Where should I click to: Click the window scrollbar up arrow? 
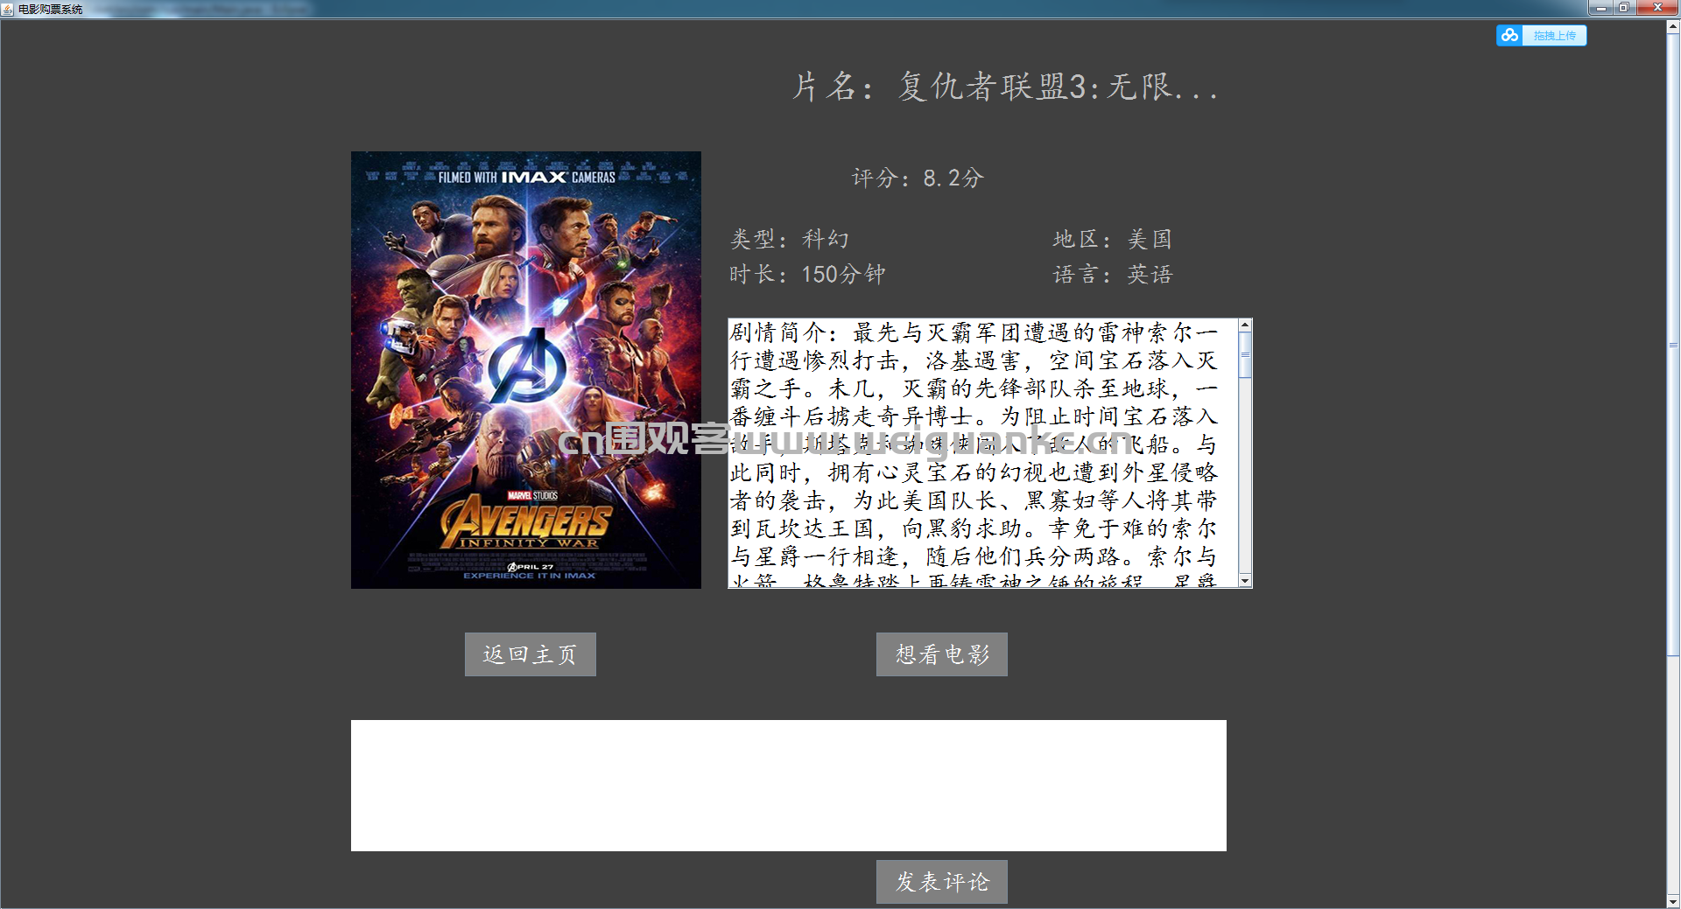click(1673, 26)
